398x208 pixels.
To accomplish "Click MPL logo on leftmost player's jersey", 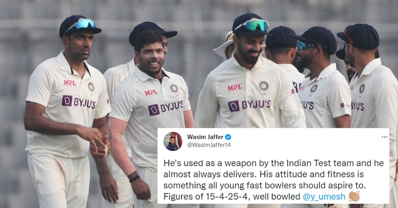I will point(70,83).
